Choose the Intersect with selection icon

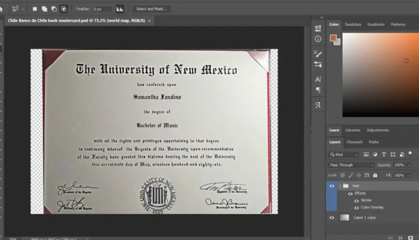pos(64,9)
